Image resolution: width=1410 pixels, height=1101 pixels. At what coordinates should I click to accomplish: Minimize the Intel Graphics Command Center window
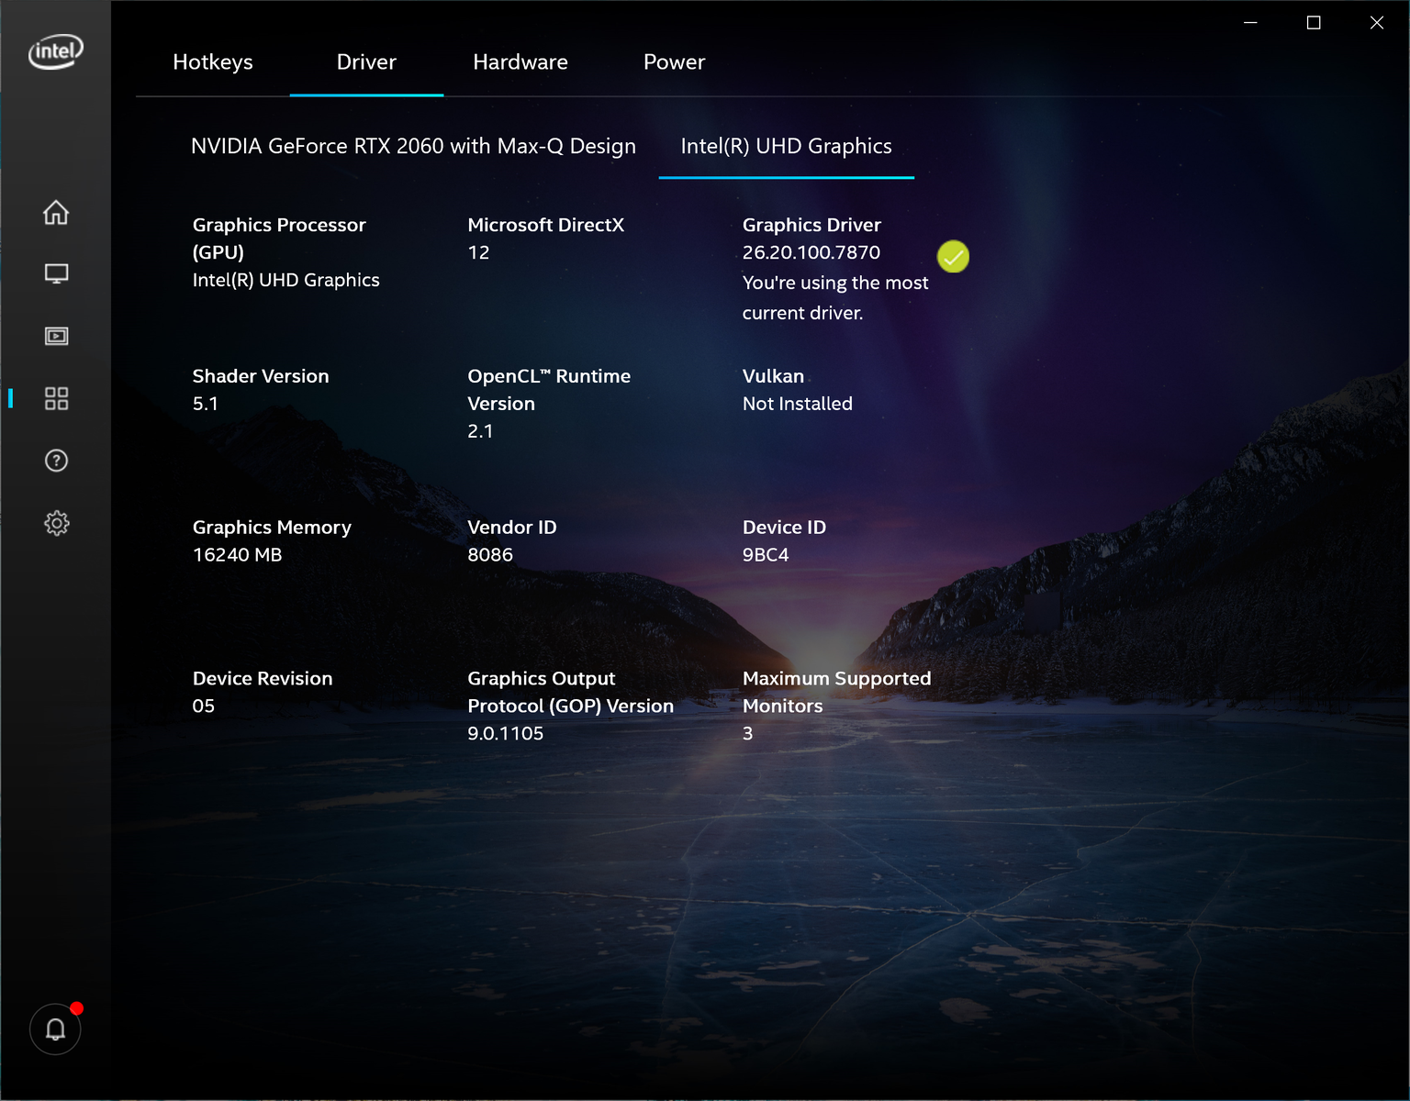pyautogui.click(x=1250, y=22)
